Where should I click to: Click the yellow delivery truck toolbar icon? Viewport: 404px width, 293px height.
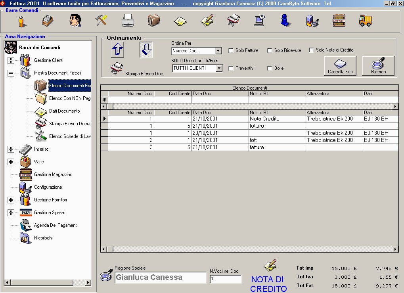[x=366, y=20]
